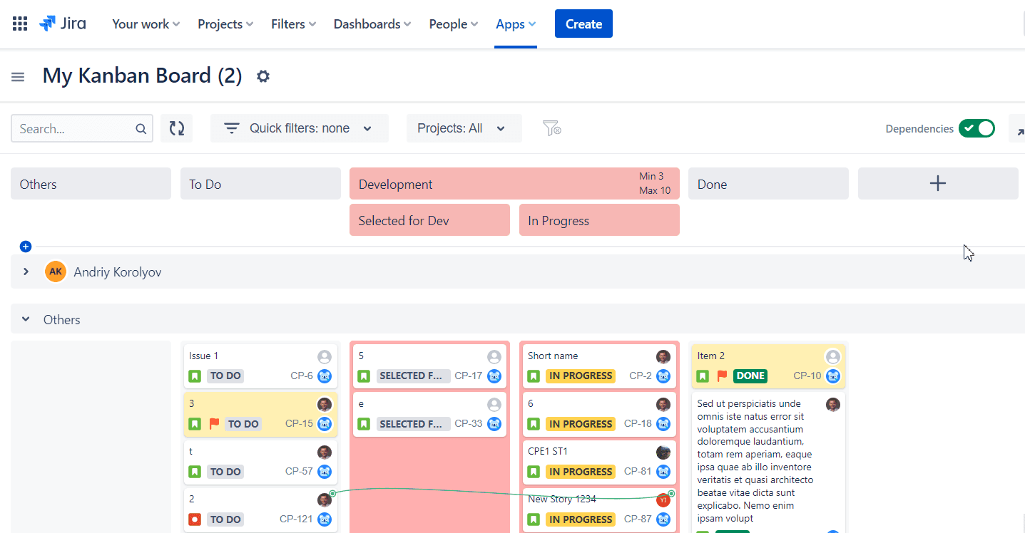
Task: Open the hamburger sidebar menu icon
Action: tap(18, 76)
